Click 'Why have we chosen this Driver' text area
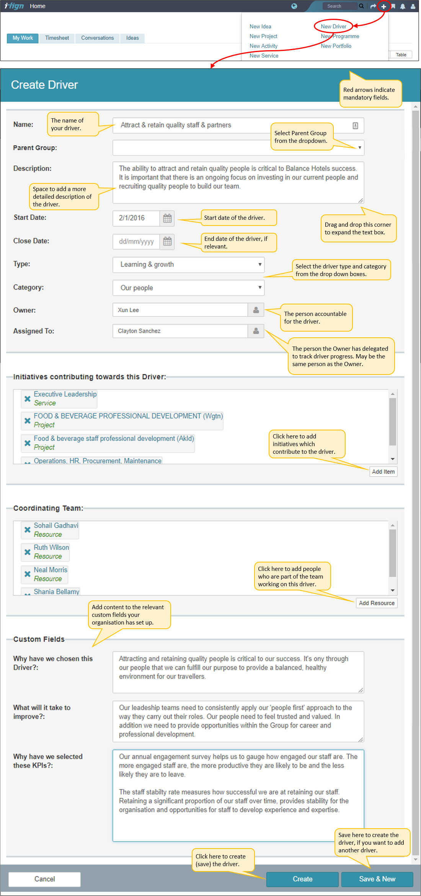The image size is (421, 896). (238, 672)
